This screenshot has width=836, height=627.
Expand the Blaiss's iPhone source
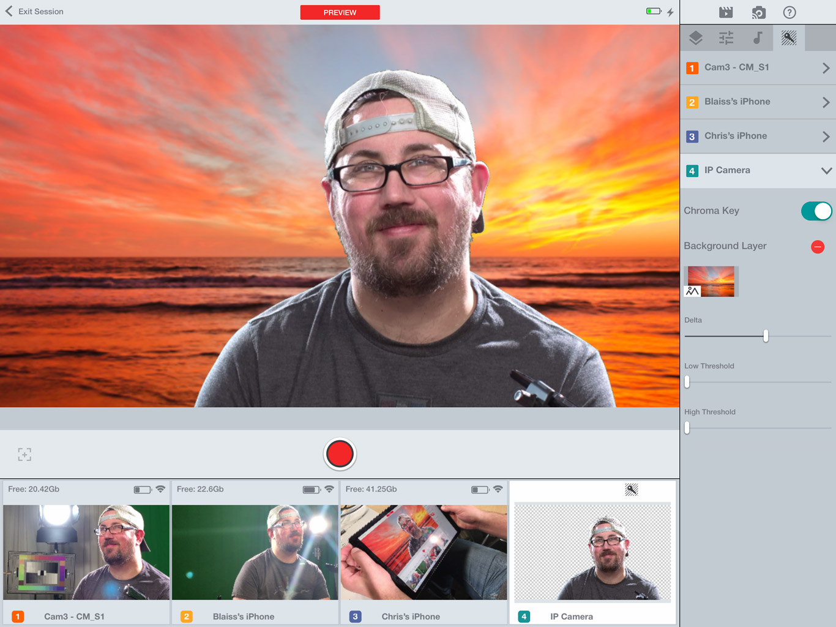(x=827, y=102)
